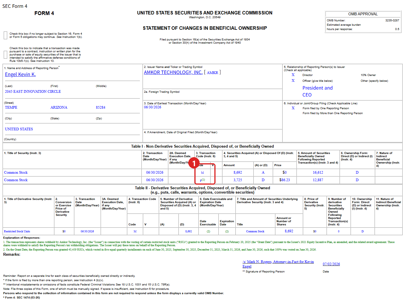
Task: Click the President and CEO officer title
Action: coord(318,91)
